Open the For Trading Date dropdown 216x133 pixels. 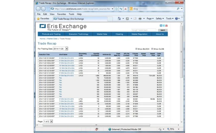coord(67,49)
